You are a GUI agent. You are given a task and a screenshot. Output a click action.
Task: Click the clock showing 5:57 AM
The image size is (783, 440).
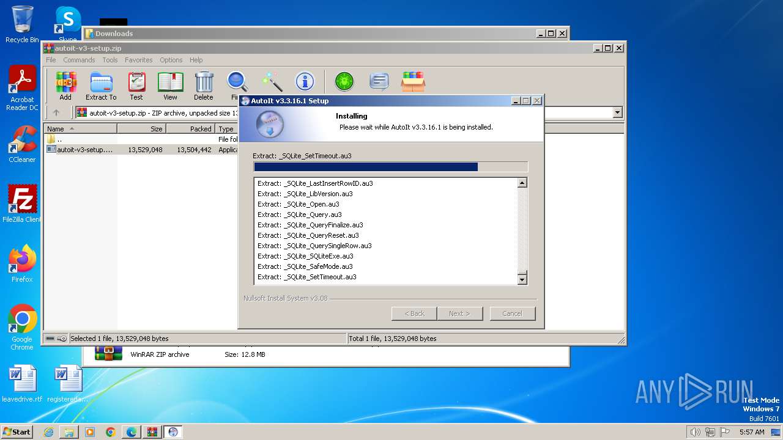pyautogui.click(x=752, y=432)
